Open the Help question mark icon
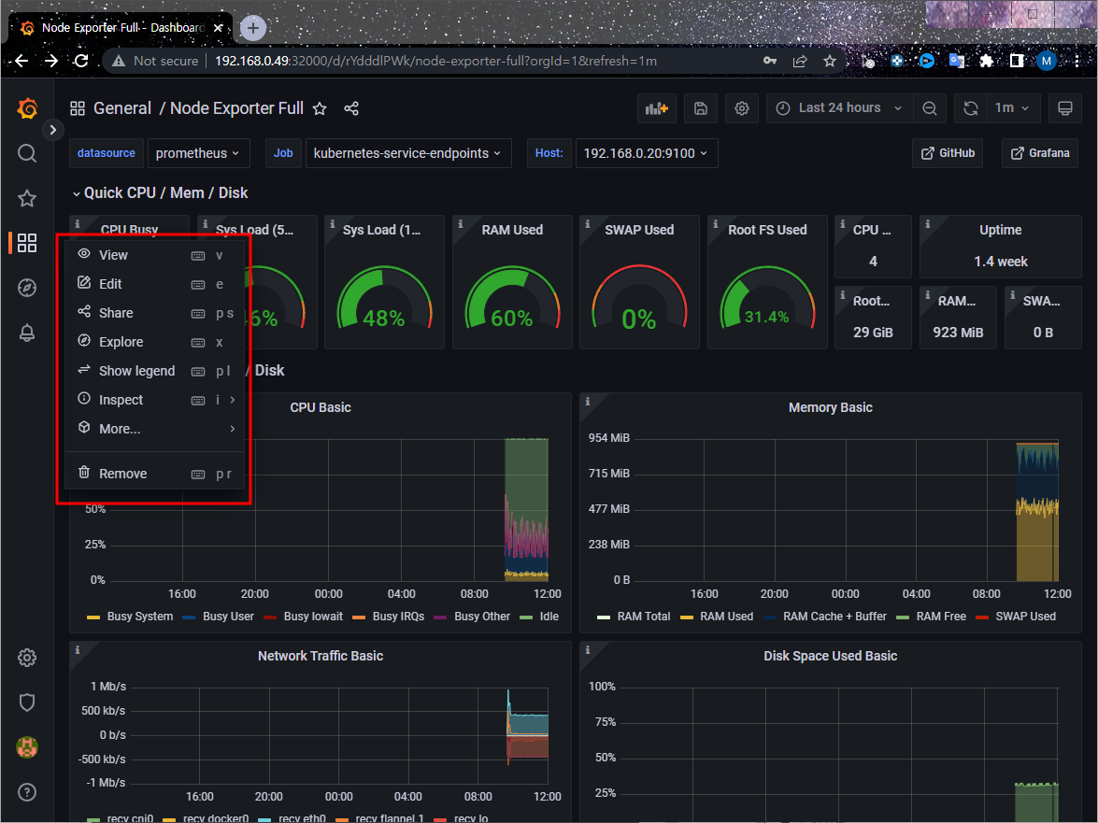 pyautogui.click(x=26, y=791)
